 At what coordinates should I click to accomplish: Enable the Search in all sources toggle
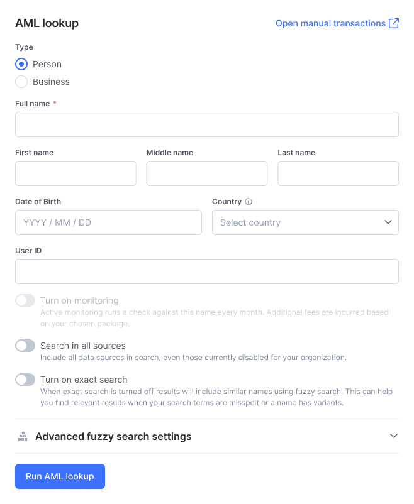(25, 346)
